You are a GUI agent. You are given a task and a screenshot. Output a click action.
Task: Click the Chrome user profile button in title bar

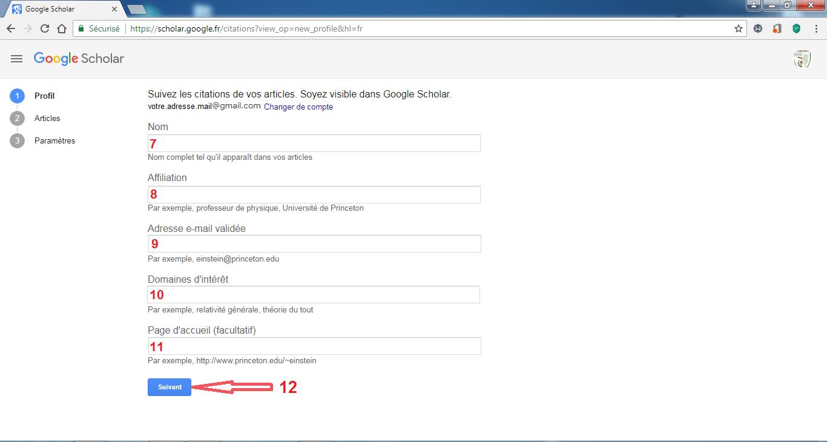click(753, 5)
